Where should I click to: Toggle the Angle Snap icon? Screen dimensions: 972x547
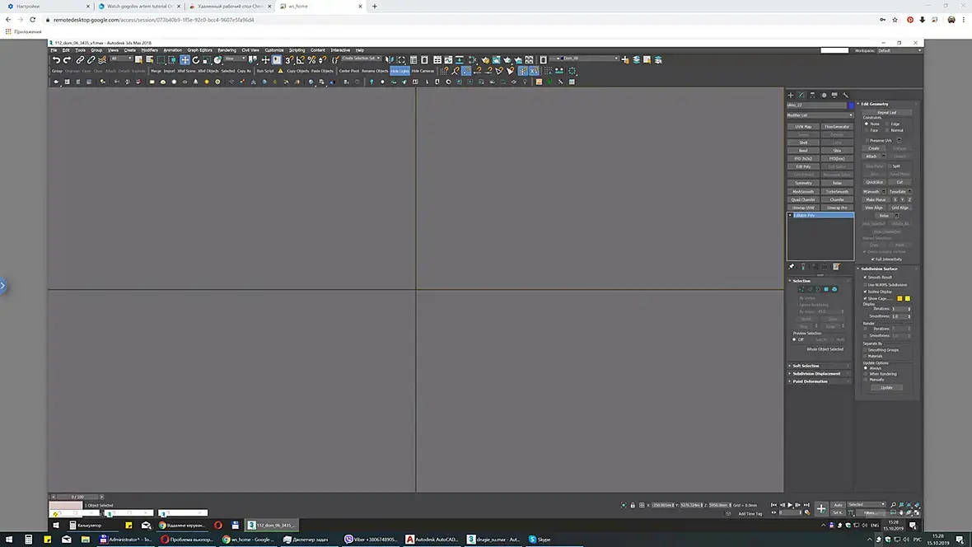pos(300,60)
